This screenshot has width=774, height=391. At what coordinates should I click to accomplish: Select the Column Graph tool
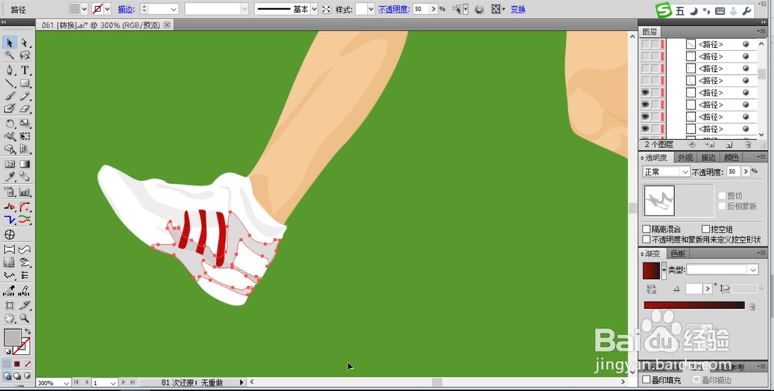coord(25,192)
